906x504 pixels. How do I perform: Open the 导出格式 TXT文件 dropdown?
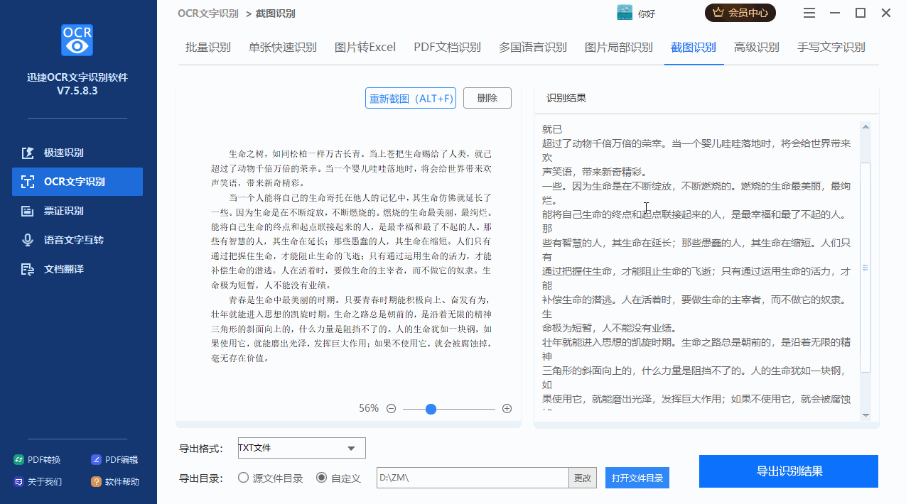[301, 448]
